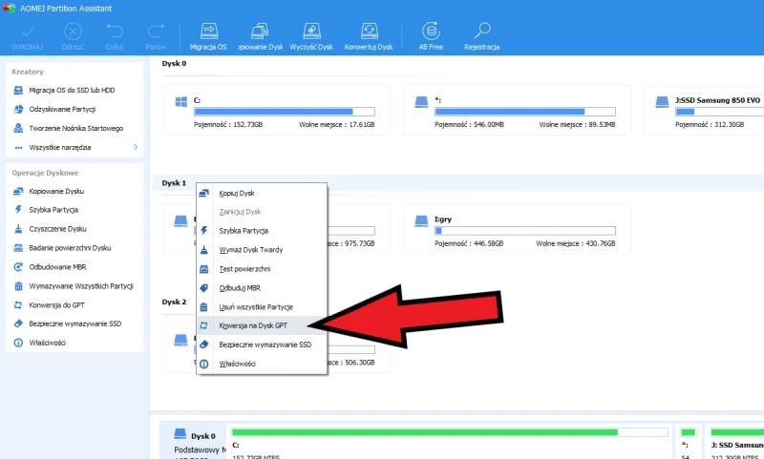Open the Kopiowanie Dysku toolbar tool
Viewport: 764px width, 459px height.
[263, 32]
